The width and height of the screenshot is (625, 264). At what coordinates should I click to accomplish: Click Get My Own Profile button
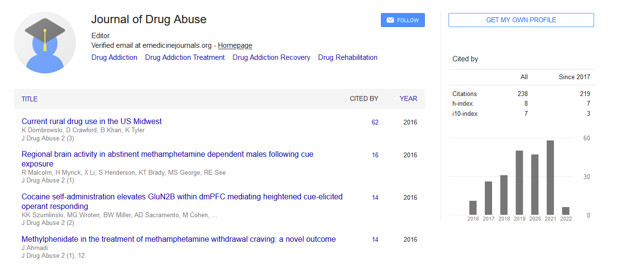521,20
